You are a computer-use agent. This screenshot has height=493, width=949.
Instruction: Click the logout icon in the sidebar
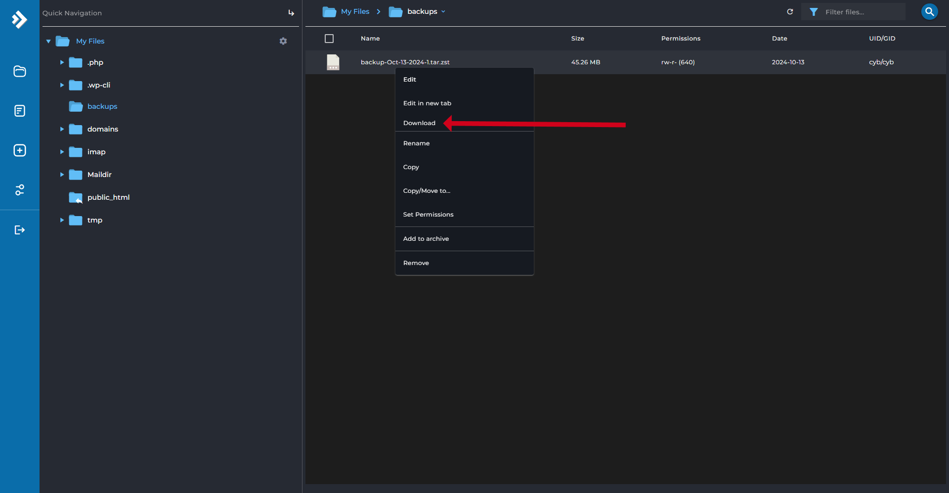[x=20, y=230]
